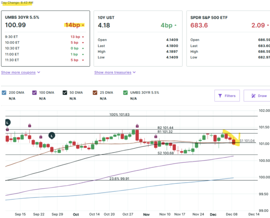The image size is (270, 218).
Task: Click the lock marker near Oct 27 candle
Action: (137, 126)
